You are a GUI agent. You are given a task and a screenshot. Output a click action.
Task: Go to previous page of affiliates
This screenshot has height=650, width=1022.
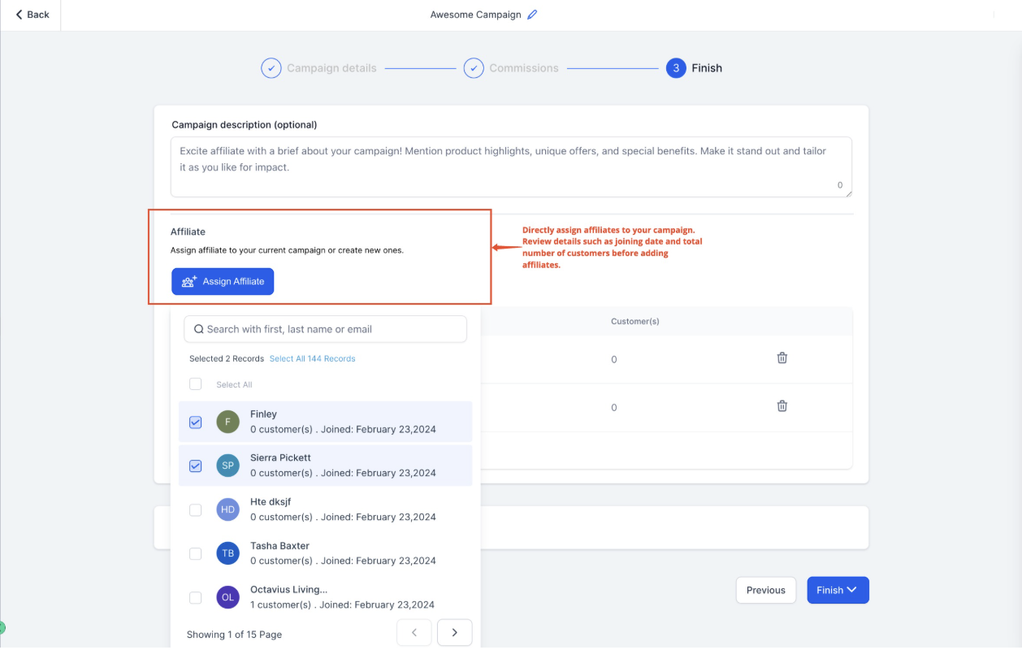(x=414, y=633)
